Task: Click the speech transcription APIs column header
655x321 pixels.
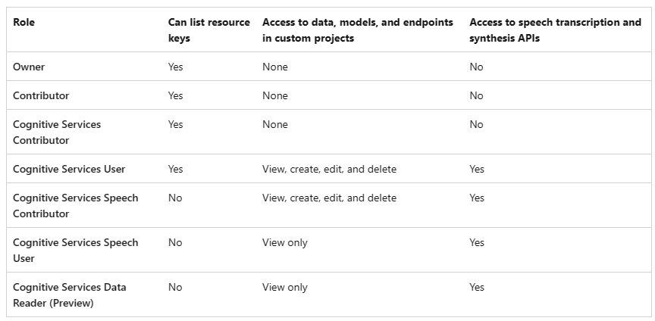Action: point(555,30)
